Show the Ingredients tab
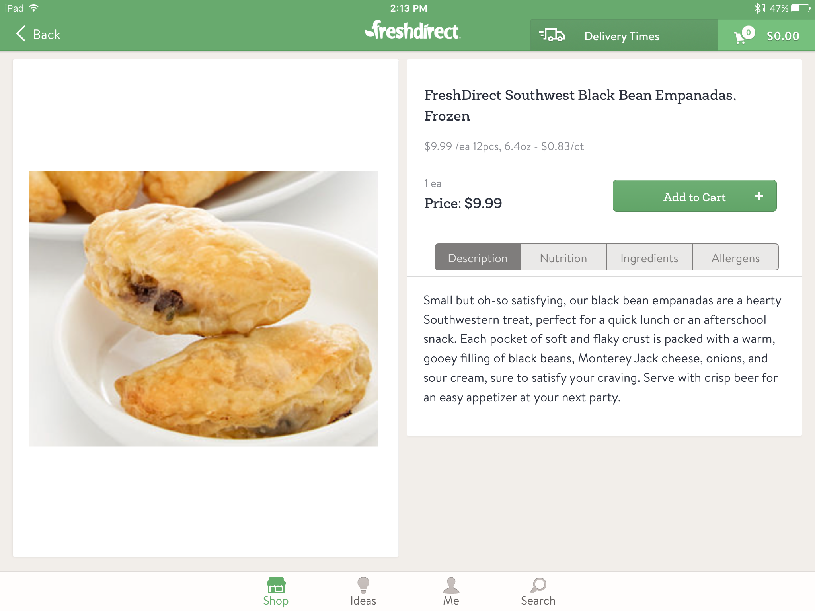Viewport: 815px width, 611px height. (649, 258)
